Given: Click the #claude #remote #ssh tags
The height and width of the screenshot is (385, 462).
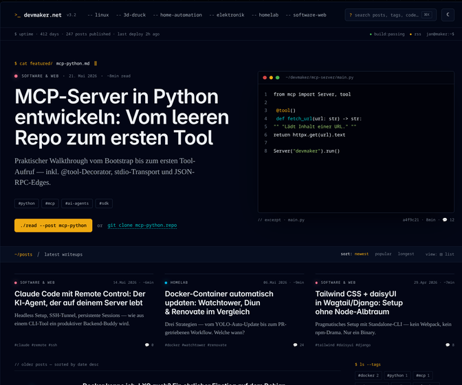Looking at the screenshot, I should (x=36, y=345).
